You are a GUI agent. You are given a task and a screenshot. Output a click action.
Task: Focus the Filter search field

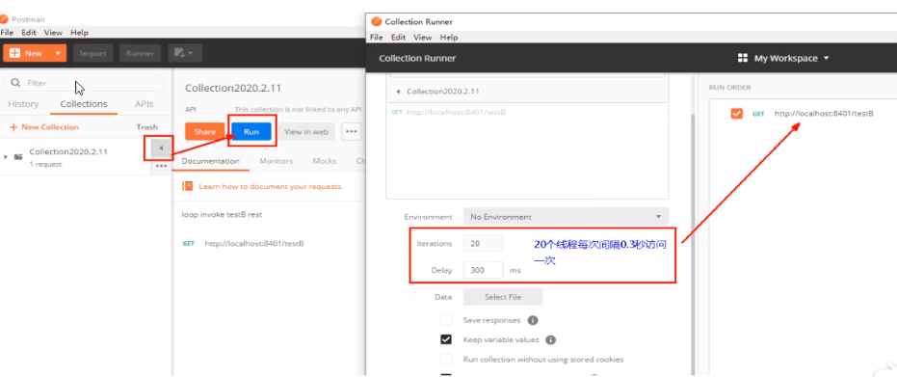tap(84, 83)
